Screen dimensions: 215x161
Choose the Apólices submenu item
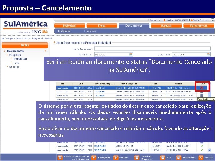(91, 31)
